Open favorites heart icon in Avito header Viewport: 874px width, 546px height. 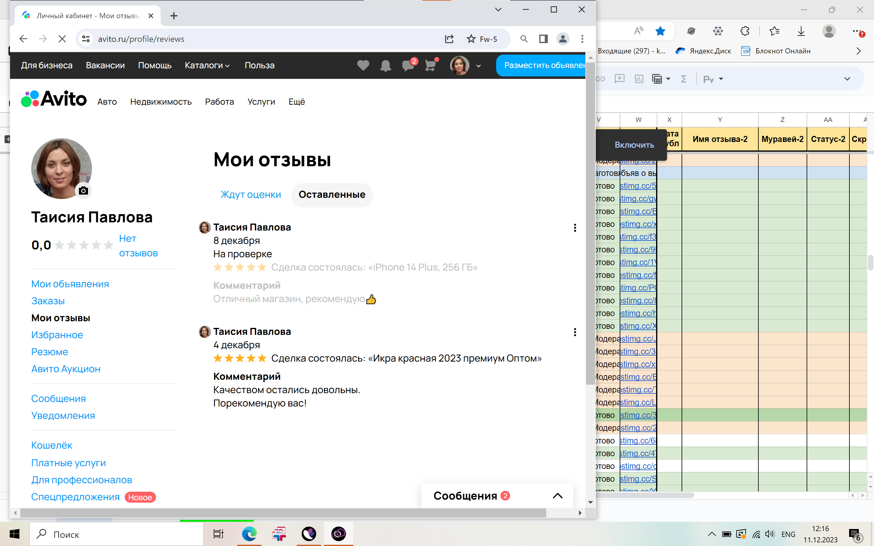click(x=363, y=65)
